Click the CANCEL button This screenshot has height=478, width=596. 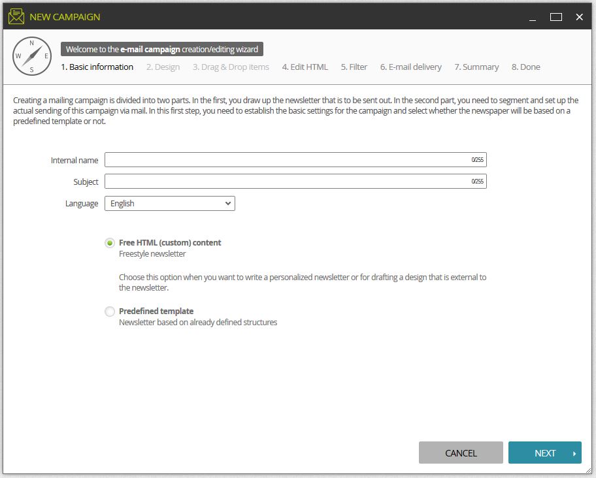(461, 453)
